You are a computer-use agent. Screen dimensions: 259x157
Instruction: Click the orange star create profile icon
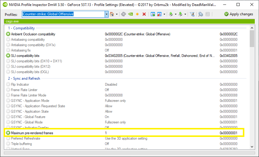tap(137, 14)
